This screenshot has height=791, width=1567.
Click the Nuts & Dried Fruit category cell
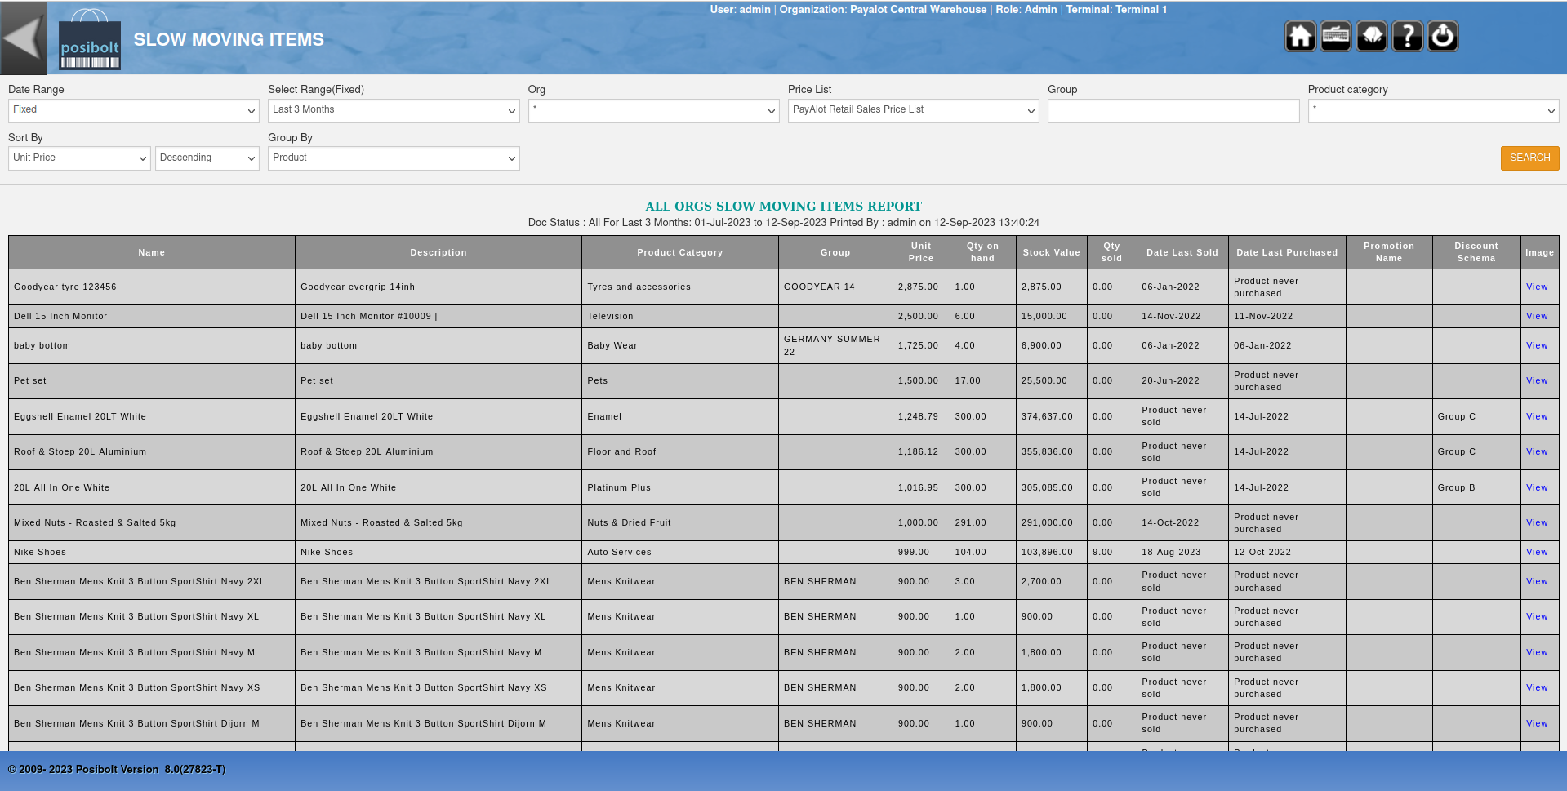(x=680, y=523)
